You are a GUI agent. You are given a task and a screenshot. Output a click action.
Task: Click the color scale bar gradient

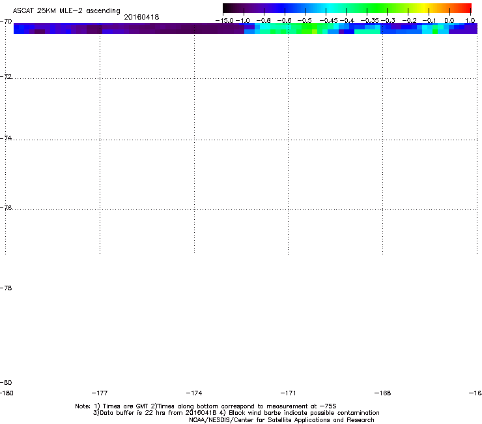pos(347,8)
